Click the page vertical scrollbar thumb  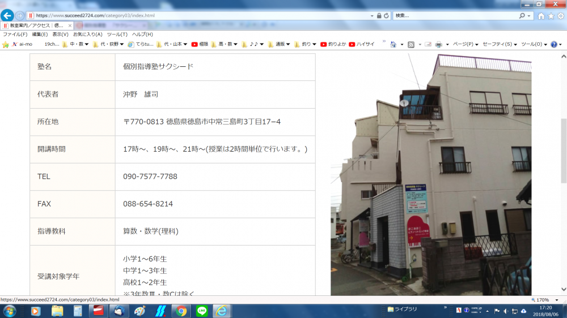tap(564, 151)
